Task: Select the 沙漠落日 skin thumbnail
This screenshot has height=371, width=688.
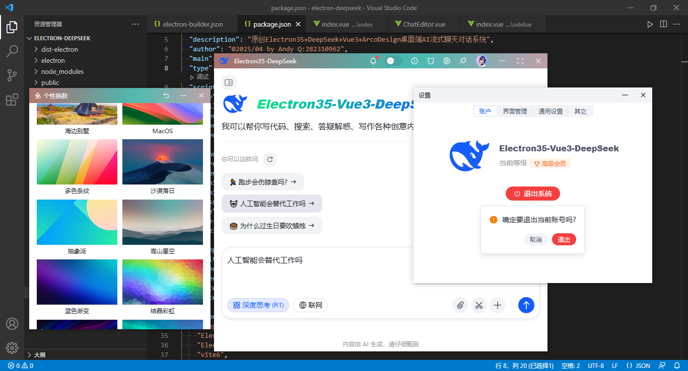Action: tap(163, 162)
